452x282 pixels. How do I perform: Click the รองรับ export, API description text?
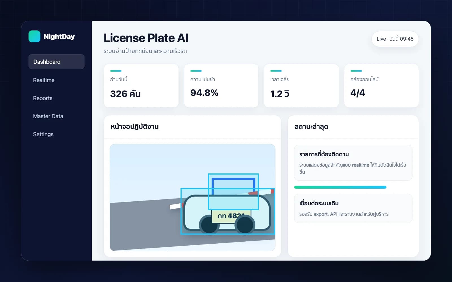[x=344, y=214]
